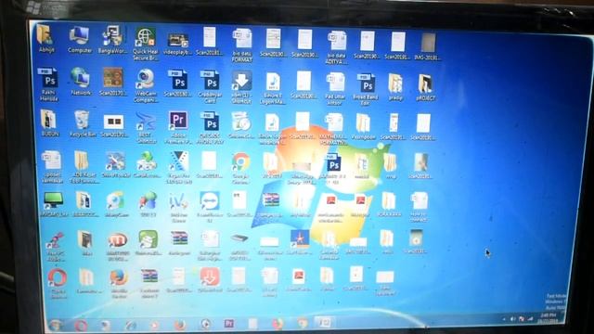Open the bio data FORMAT document
Image resolution: width=594 pixels, height=334 pixels.
click(x=242, y=45)
